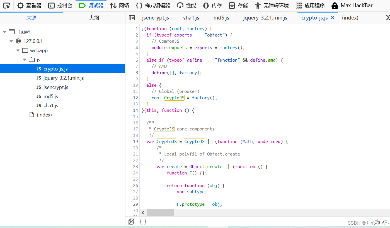Open crypto-js.js in the source tree
This screenshot has width=390, height=228.
click(x=62, y=69)
